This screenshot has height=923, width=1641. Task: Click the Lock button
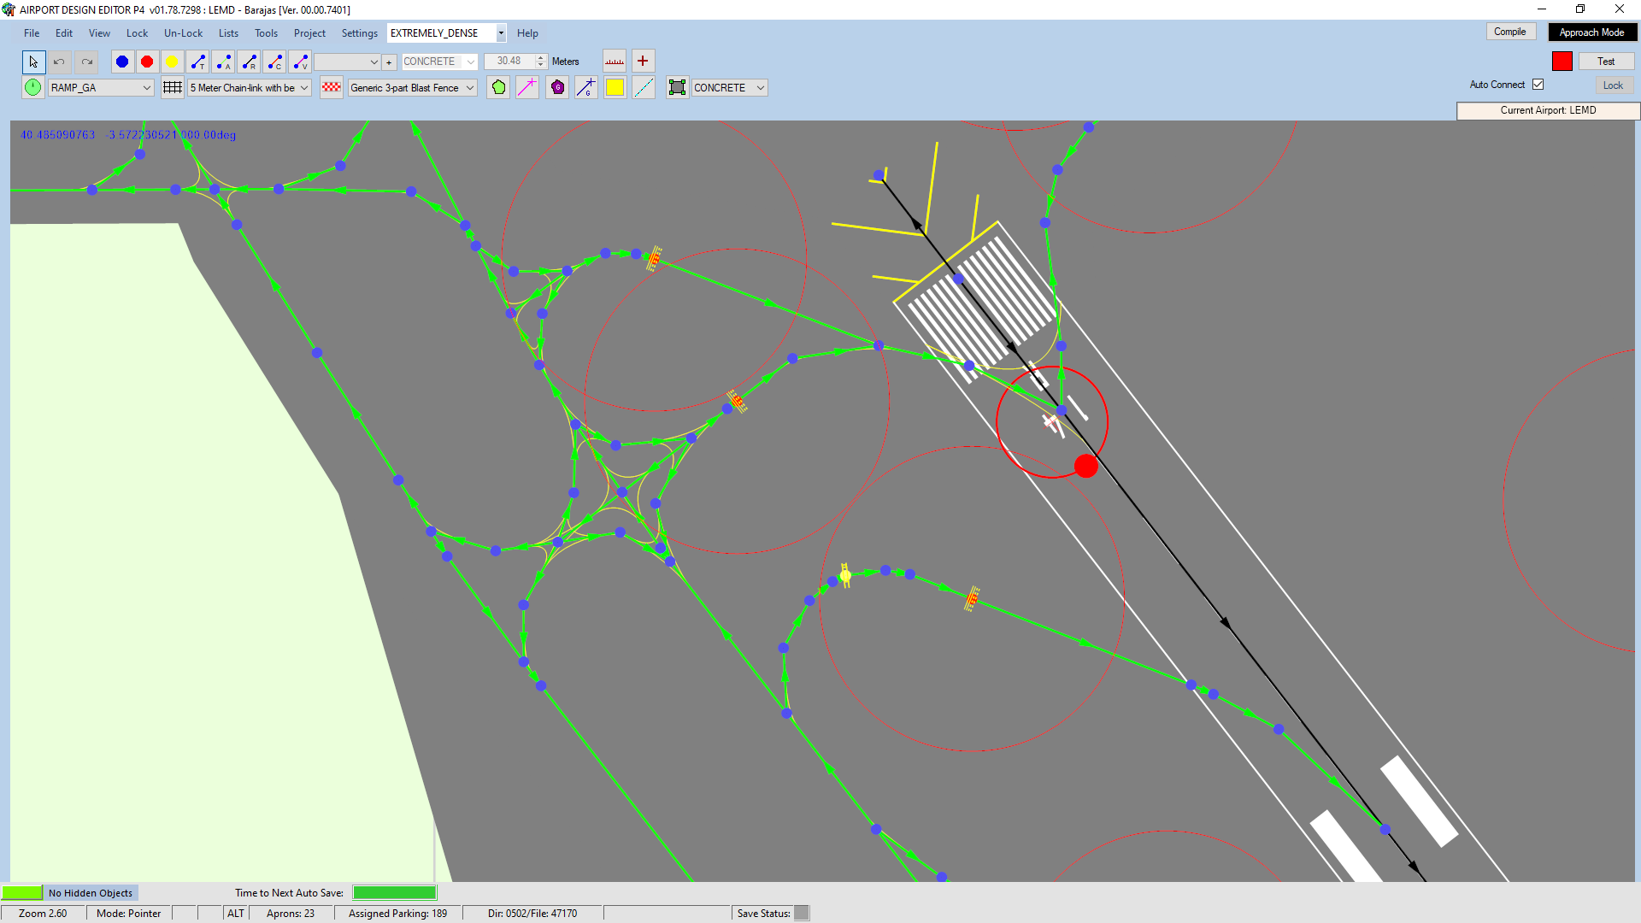click(x=1613, y=85)
